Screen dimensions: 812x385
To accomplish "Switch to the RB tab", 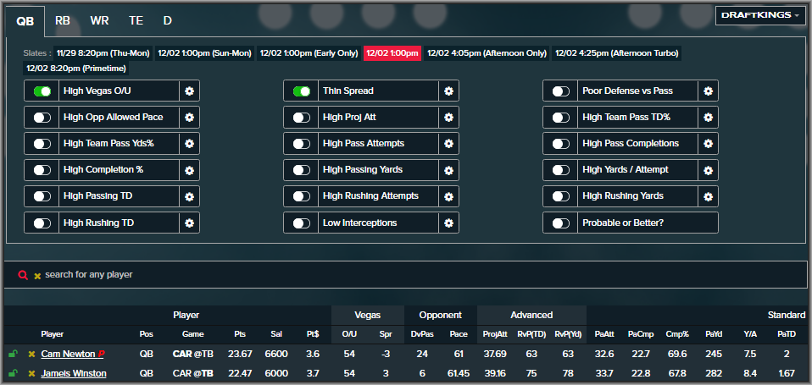I will point(63,20).
